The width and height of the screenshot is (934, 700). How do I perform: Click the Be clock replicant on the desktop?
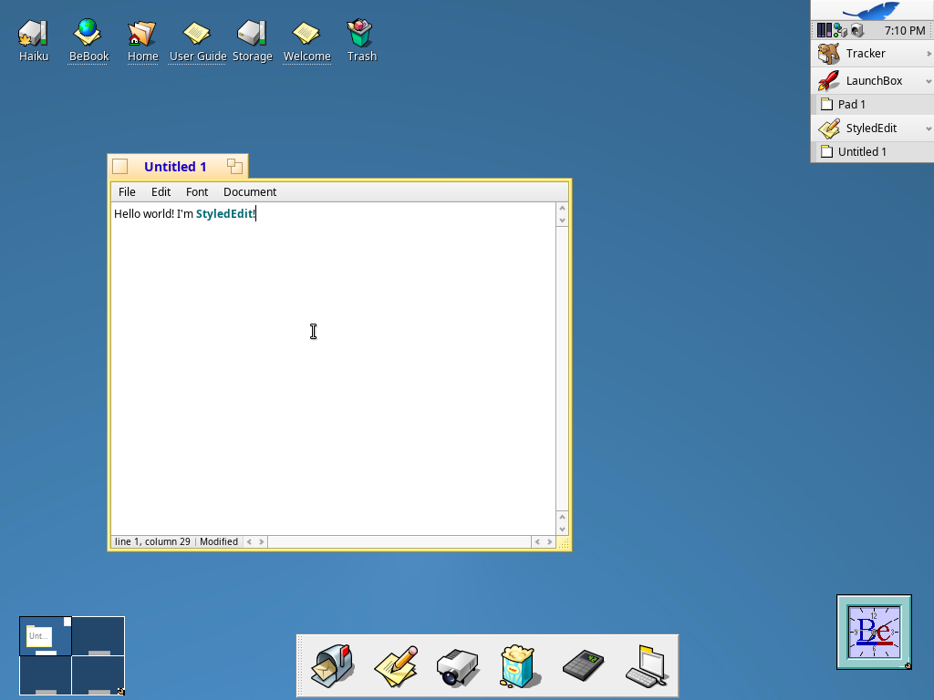pos(874,633)
